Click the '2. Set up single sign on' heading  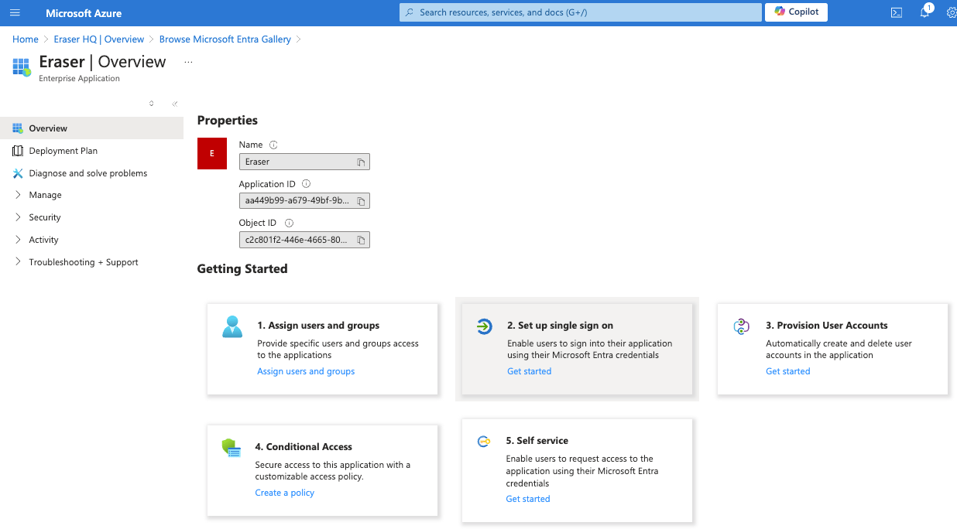[560, 326]
